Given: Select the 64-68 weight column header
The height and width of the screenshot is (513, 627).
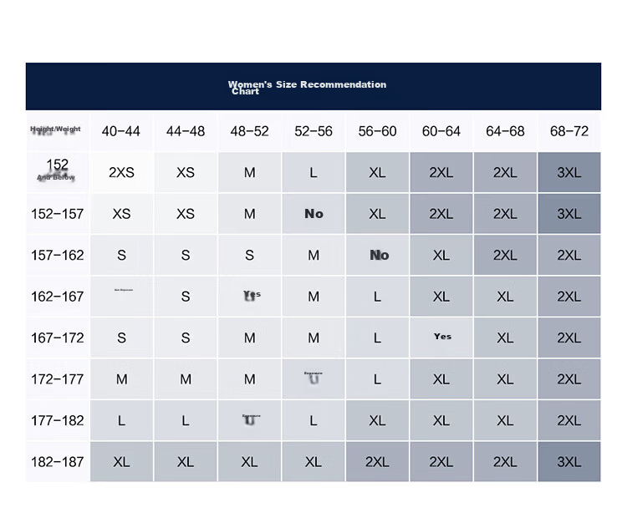Looking at the screenshot, I should pyautogui.click(x=506, y=131).
